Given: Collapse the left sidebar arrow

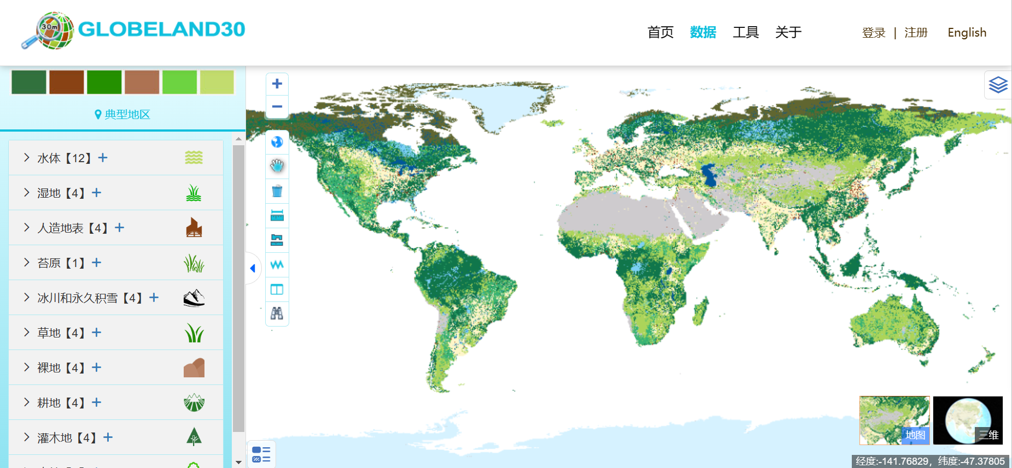Looking at the screenshot, I should 253,268.
